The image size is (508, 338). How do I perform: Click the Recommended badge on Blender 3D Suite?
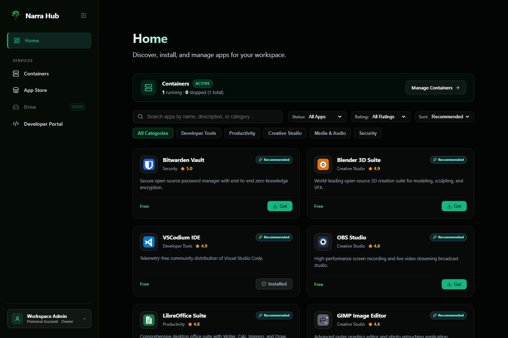click(448, 160)
